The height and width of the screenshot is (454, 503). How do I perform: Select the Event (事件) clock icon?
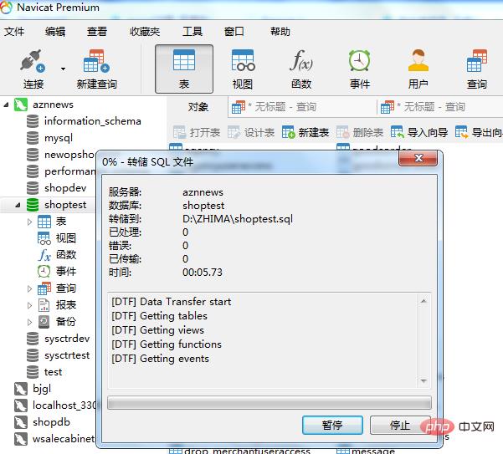pyautogui.click(x=360, y=60)
